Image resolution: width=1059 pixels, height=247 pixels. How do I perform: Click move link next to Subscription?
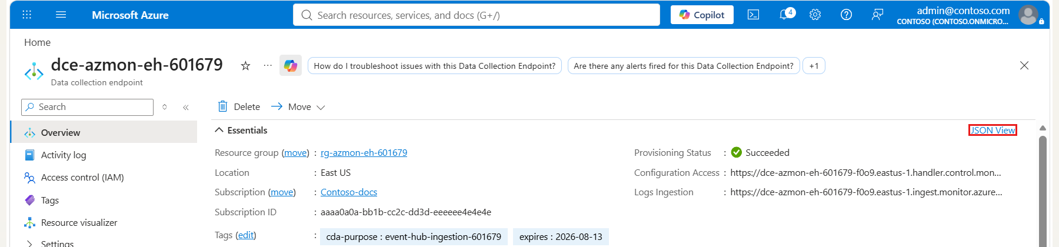click(282, 192)
